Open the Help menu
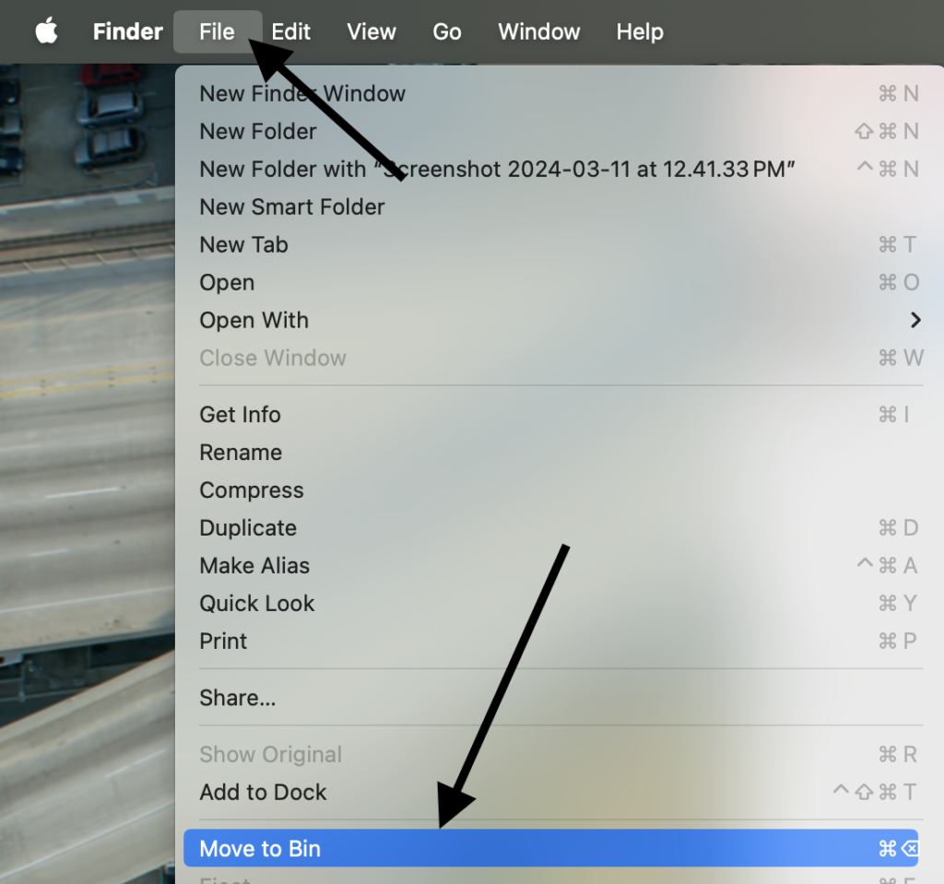The height and width of the screenshot is (884, 944). (640, 31)
